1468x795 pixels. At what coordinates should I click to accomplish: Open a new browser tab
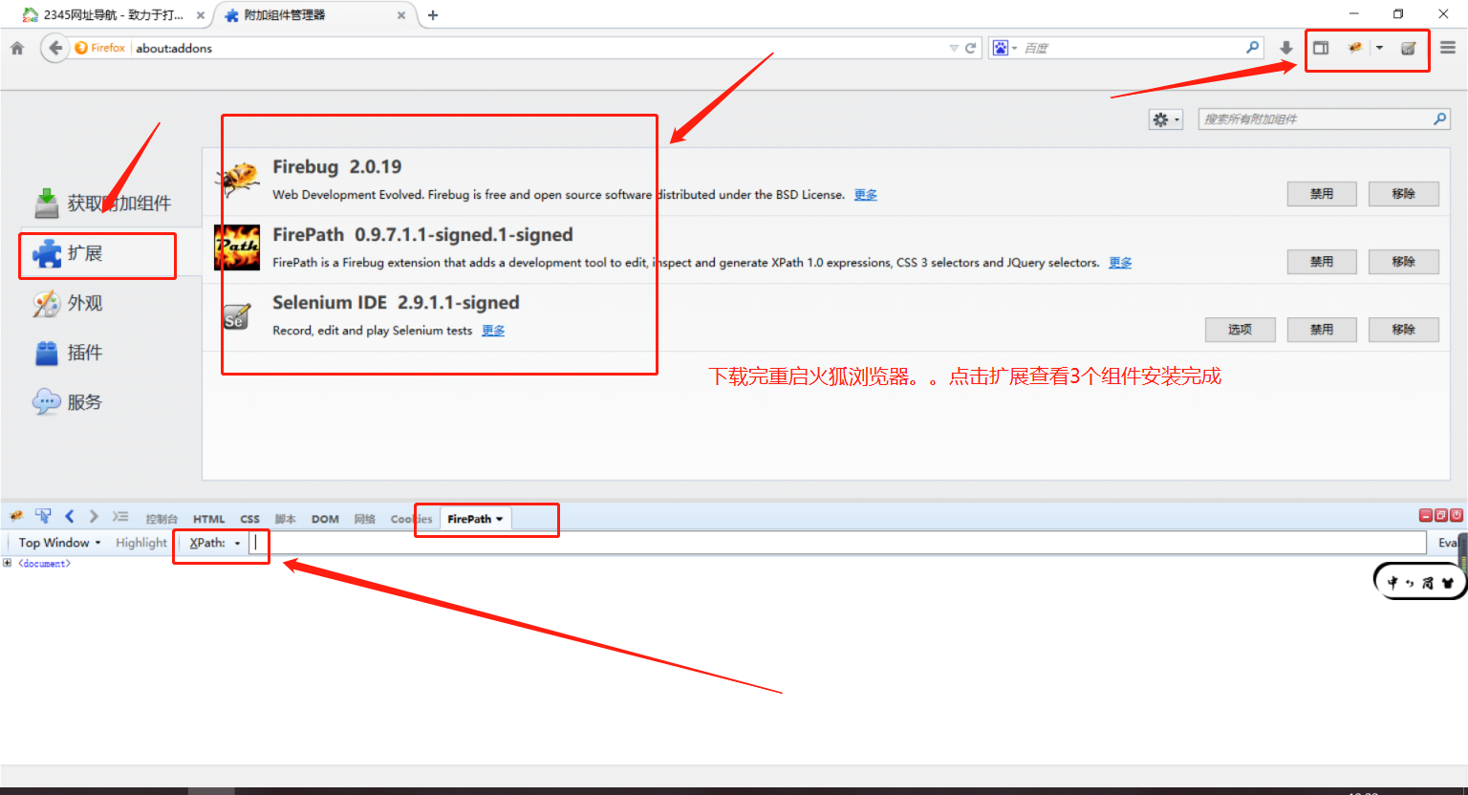pos(433,15)
